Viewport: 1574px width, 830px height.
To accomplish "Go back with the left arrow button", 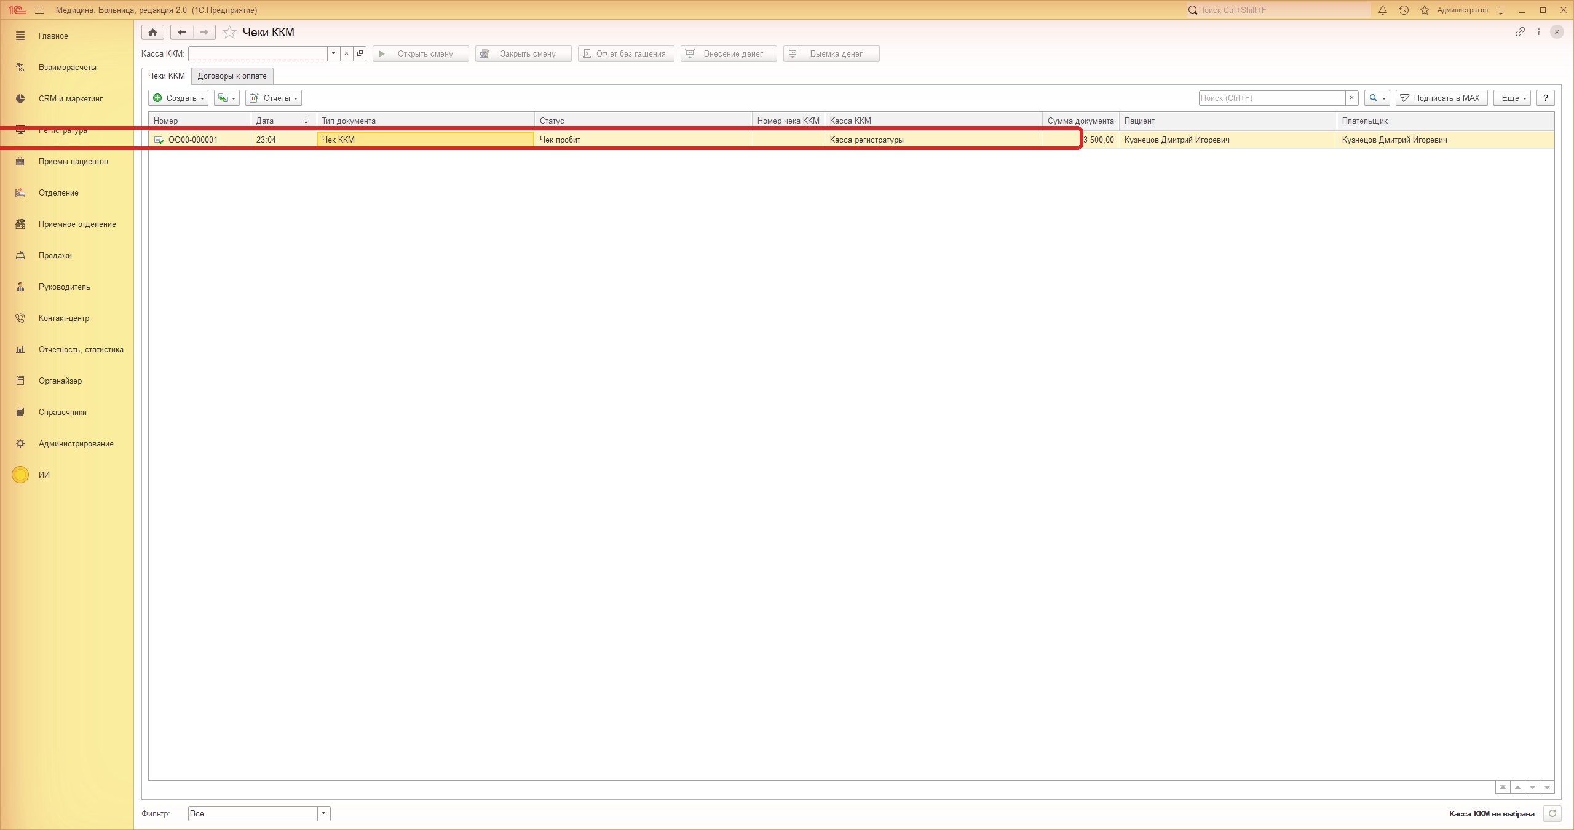I will [x=182, y=33].
